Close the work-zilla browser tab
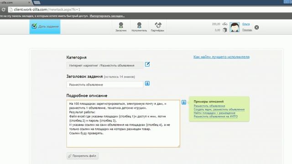The height and width of the screenshot is (164, 292). [x=29, y=2]
